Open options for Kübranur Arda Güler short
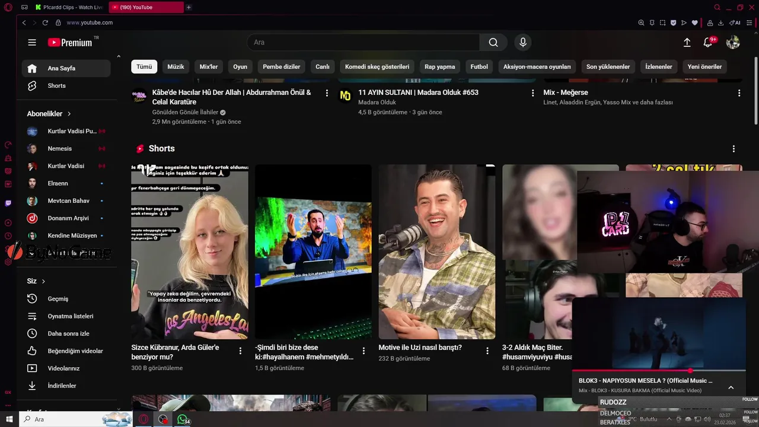 coord(240,350)
